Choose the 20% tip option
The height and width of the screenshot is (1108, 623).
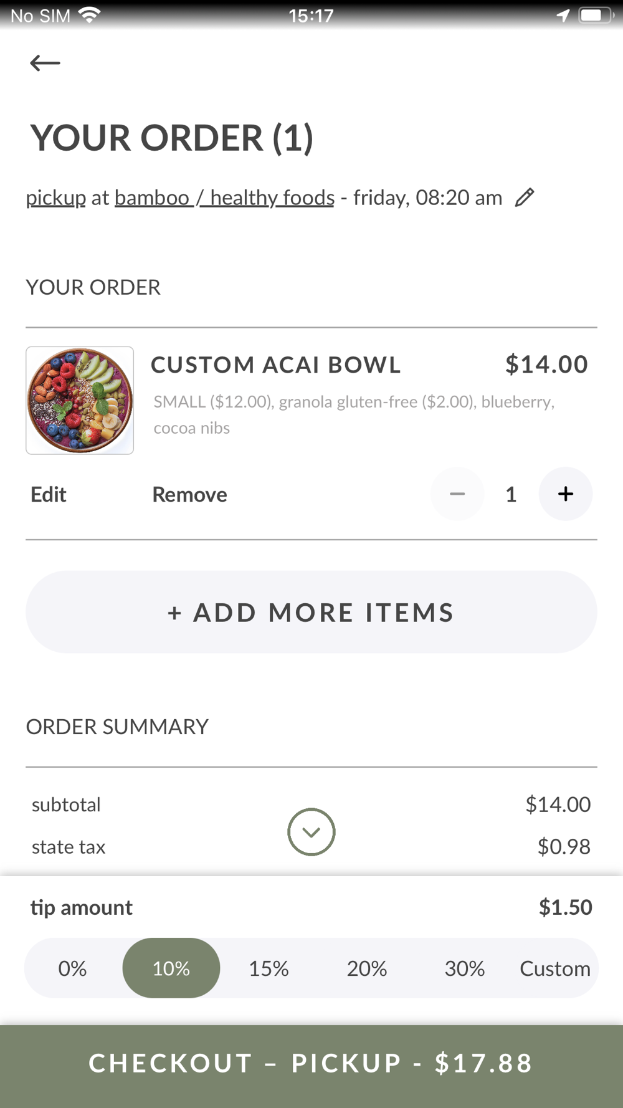click(x=367, y=968)
